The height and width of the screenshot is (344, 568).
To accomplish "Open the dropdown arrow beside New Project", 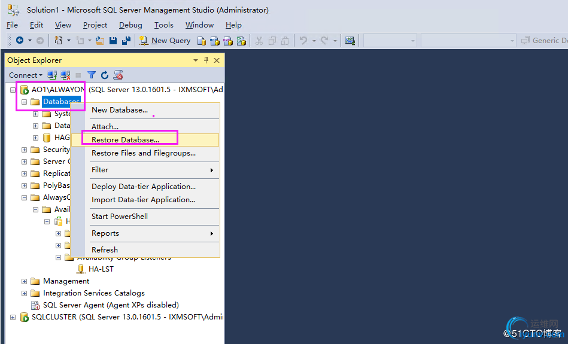I will 69,41.
